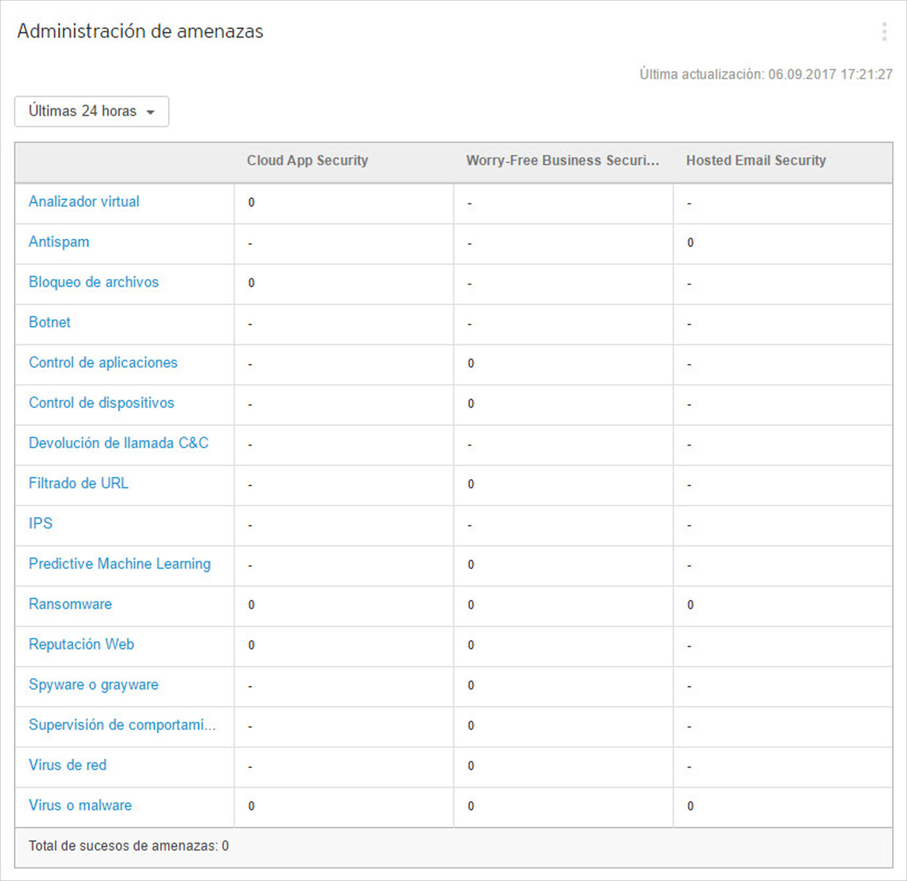Open Devolución de llamada C&C
Screen dimensions: 907x881
pyautogui.click(x=118, y=443)
